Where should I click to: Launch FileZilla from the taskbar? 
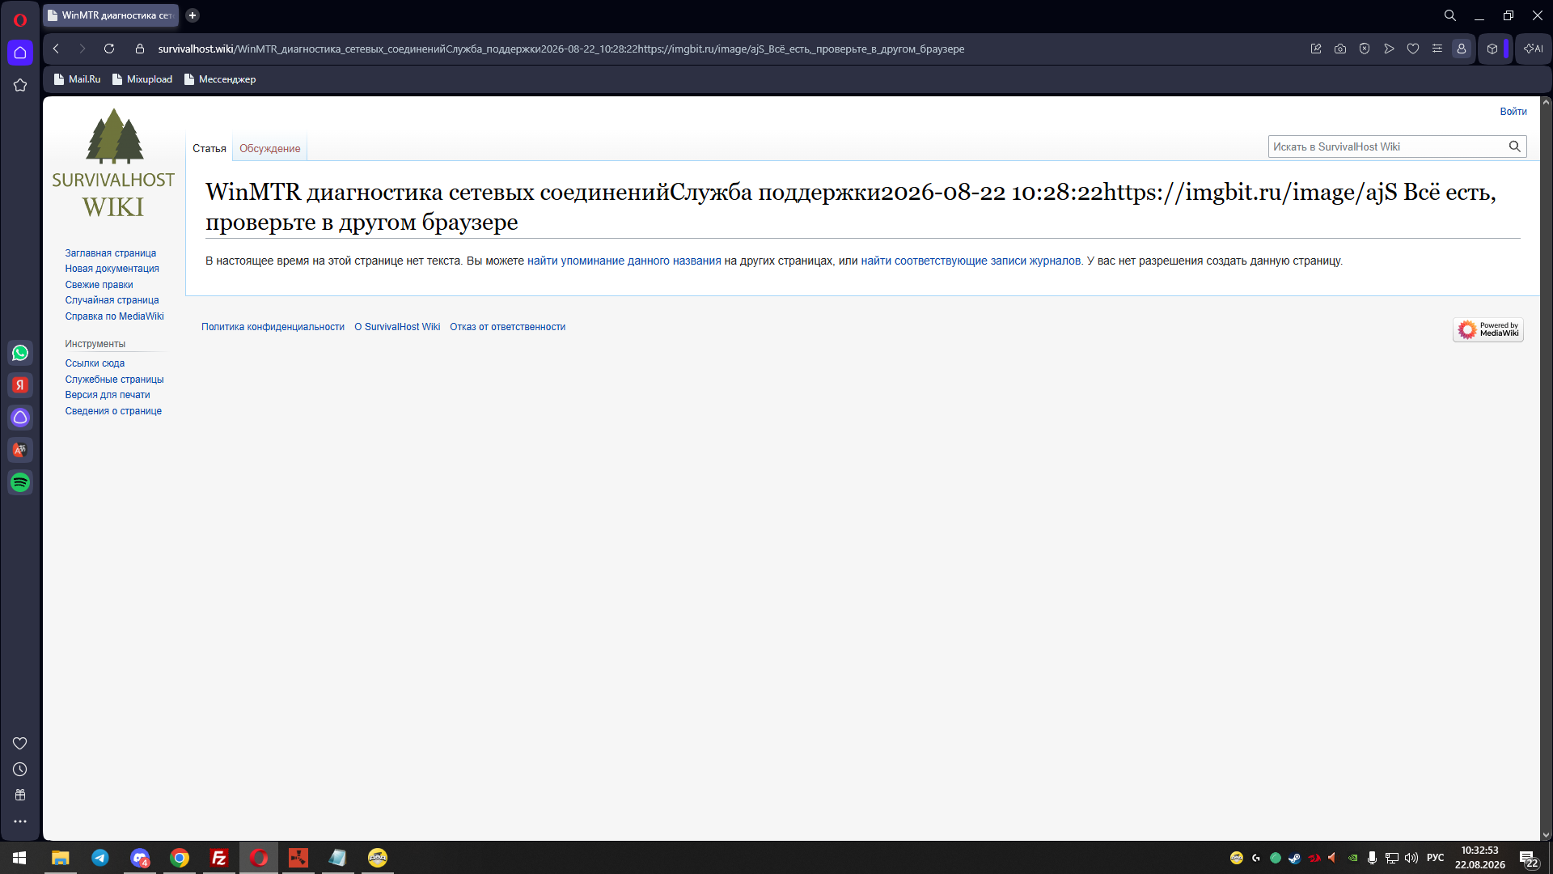pyautogui.click(x=219, y=858)
